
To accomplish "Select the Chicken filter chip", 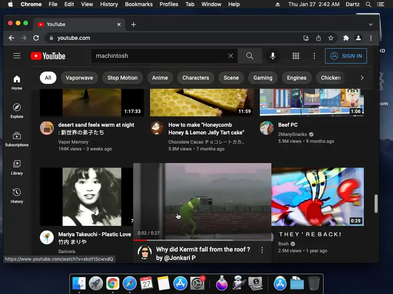I will [x=330, y=78].
